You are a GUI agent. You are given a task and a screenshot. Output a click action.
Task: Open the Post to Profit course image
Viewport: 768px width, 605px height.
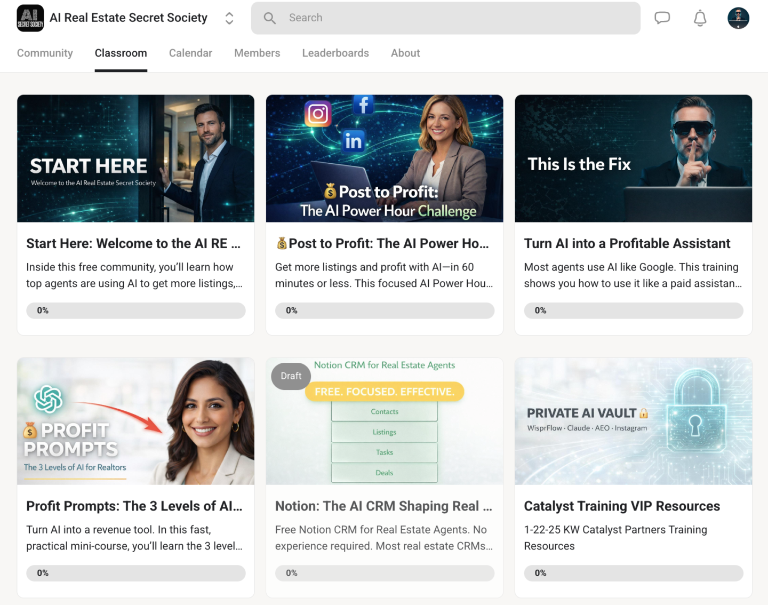384,158
